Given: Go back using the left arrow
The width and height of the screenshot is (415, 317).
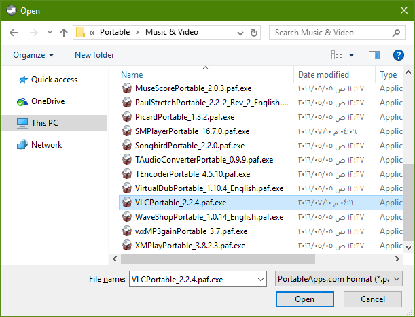Looking at the screenshot, I should pyautogui.click(x=14, y=33).
